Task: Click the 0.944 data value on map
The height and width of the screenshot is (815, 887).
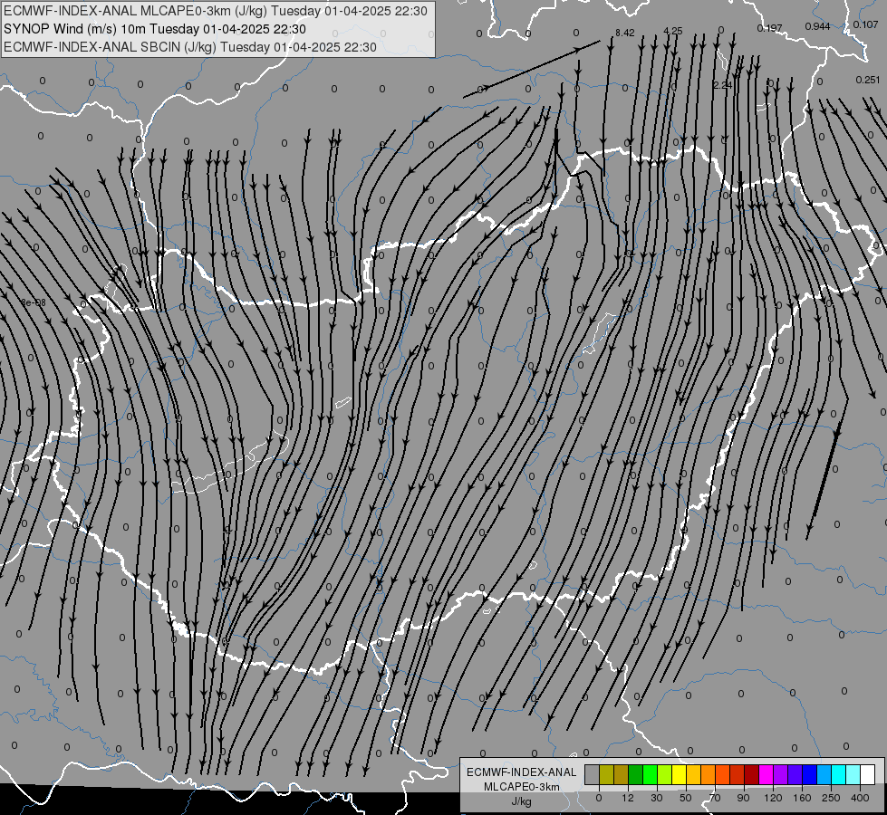Action: point(817,26)
